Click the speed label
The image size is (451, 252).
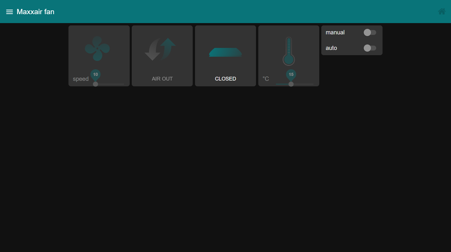pyautogui.click(x=81, y=79)
